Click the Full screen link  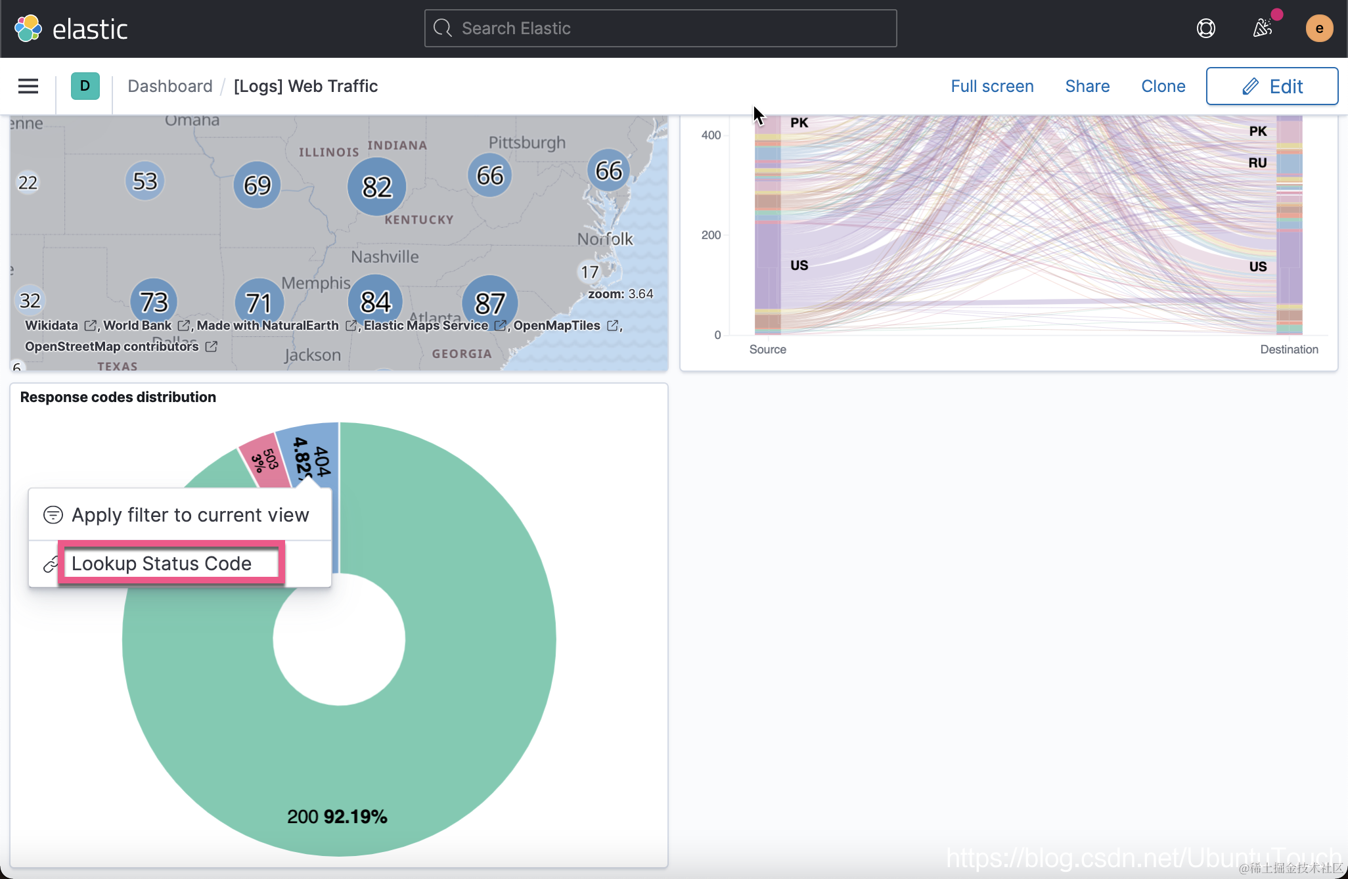click(x=992, y=86)
